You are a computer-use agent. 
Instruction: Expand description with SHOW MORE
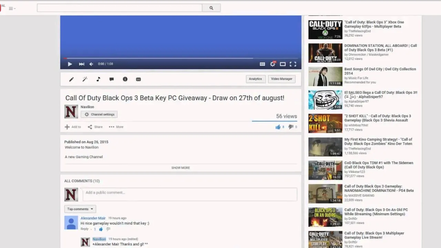pyautogui.click(x=181, y=168)
